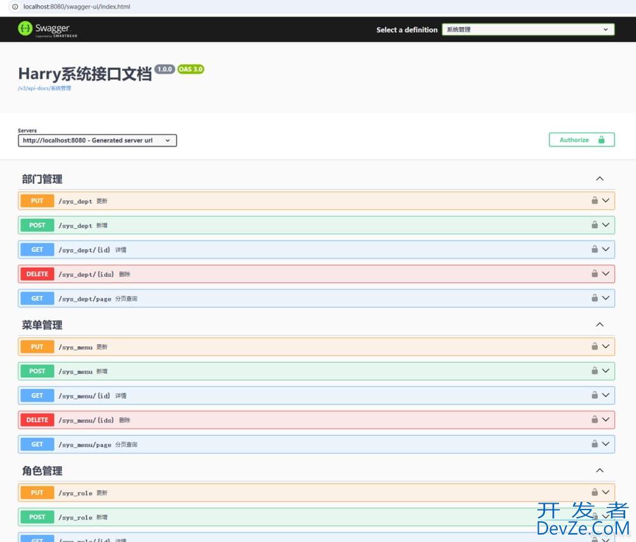Expand the PUT /sys_dept chevron
The image size is (636, 542).
(605, 200)
